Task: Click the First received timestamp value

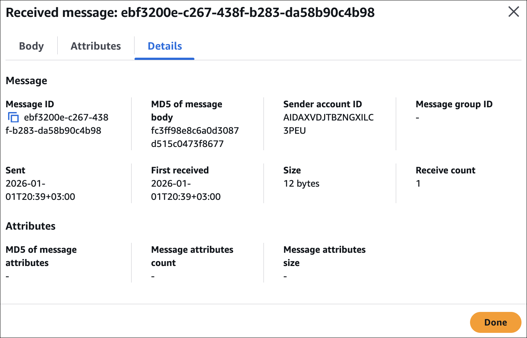Action: (x=186, y=190)
